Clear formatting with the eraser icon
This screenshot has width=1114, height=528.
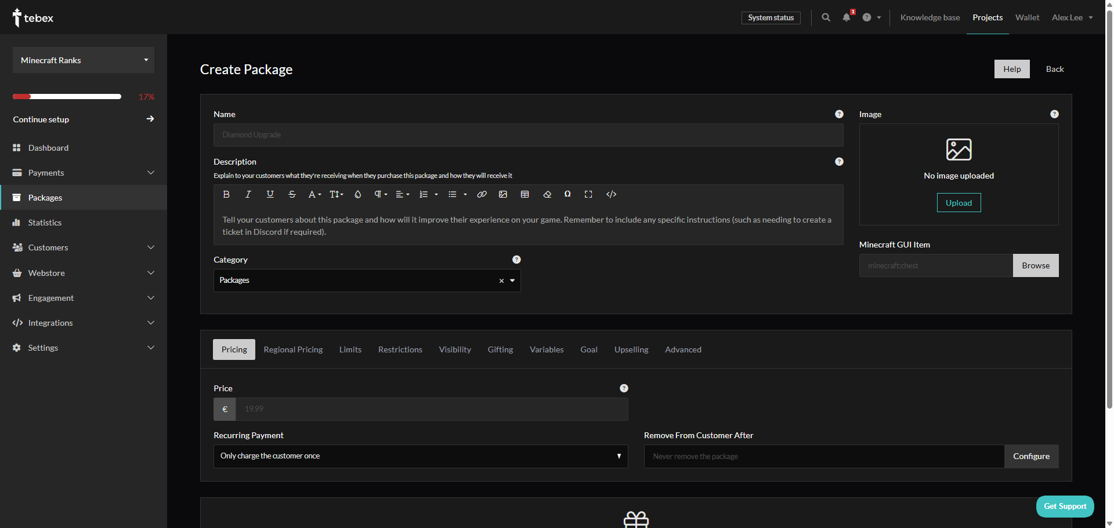(x=547, y=194)
